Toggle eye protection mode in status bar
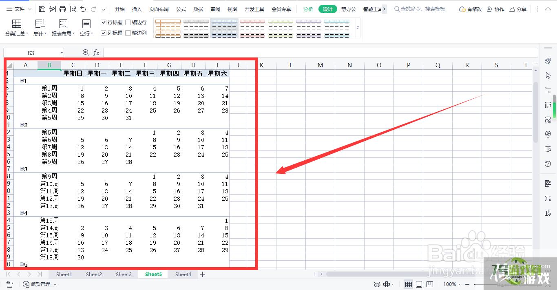Screen dimensions: 557x290 click(x=377, y=284)
